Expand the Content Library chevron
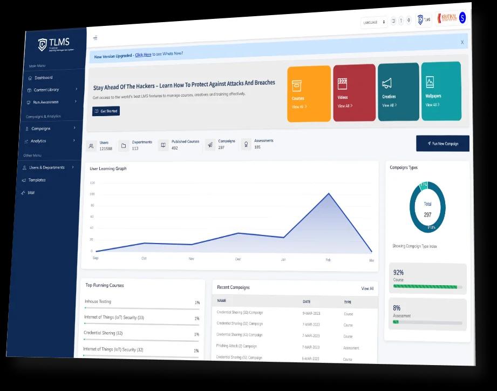 (x=77, y=89)
